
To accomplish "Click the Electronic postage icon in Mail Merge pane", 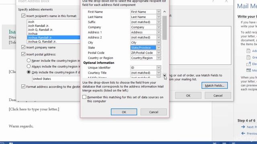I will tap(249, 64).
